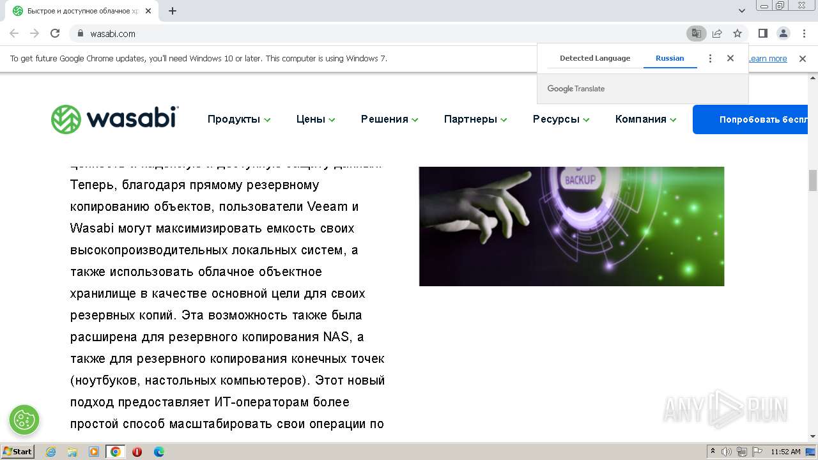Expand the Компания menu
This screenshot has width=818, height=460.
point(645,119)
